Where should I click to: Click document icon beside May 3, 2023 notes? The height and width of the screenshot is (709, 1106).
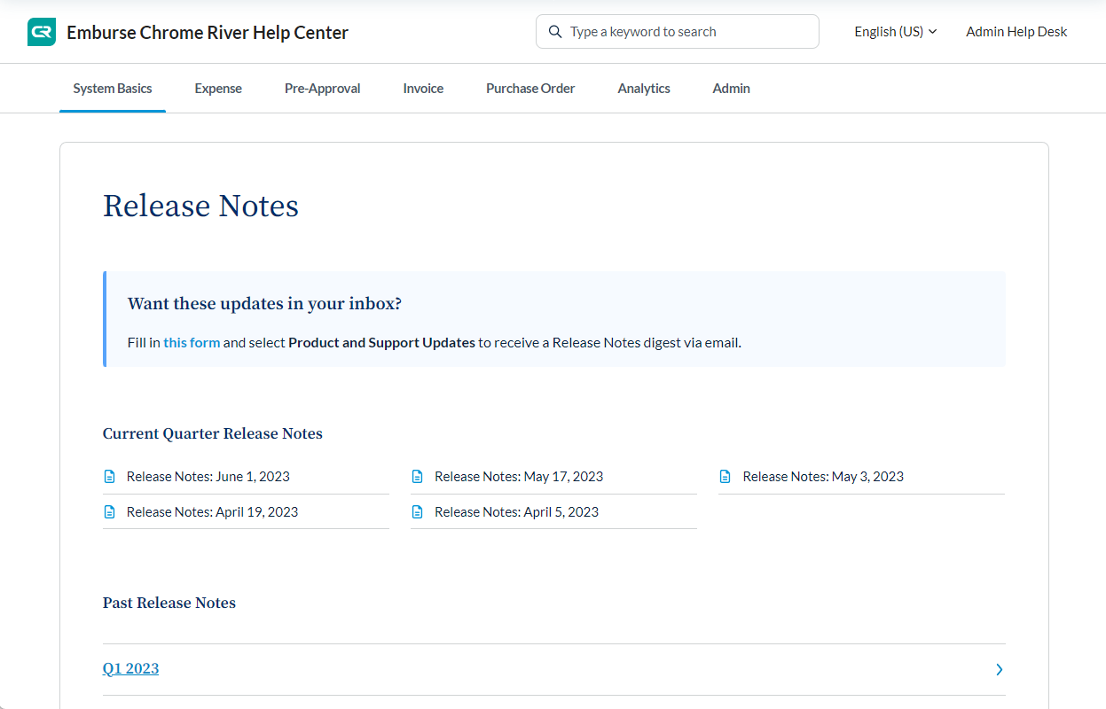pyautogui.click(x=726, y=477)
